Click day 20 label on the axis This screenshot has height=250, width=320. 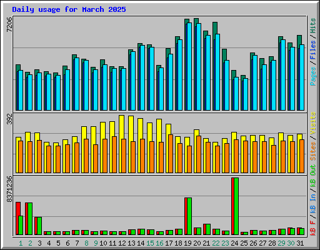pyautogui.click(x=197, y=243)
